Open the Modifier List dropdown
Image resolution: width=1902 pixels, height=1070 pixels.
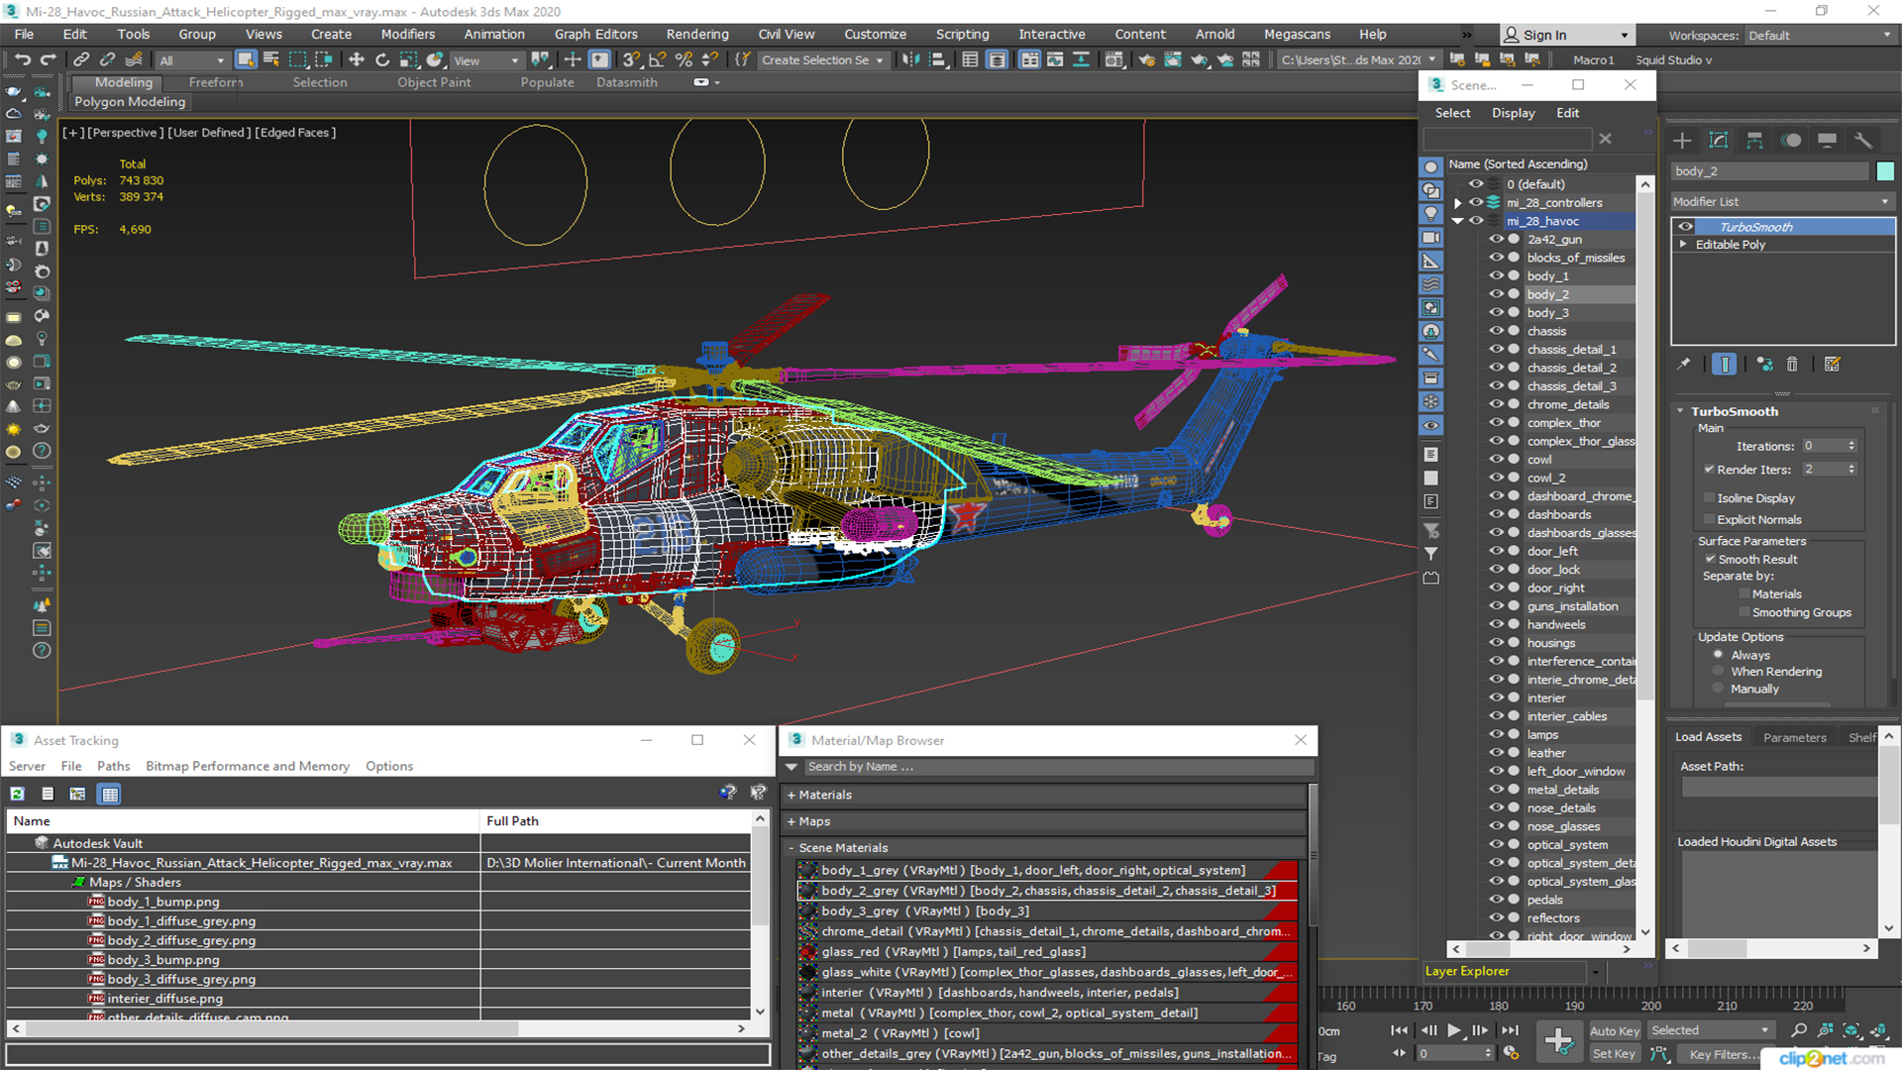click(x=1782, y=201)
